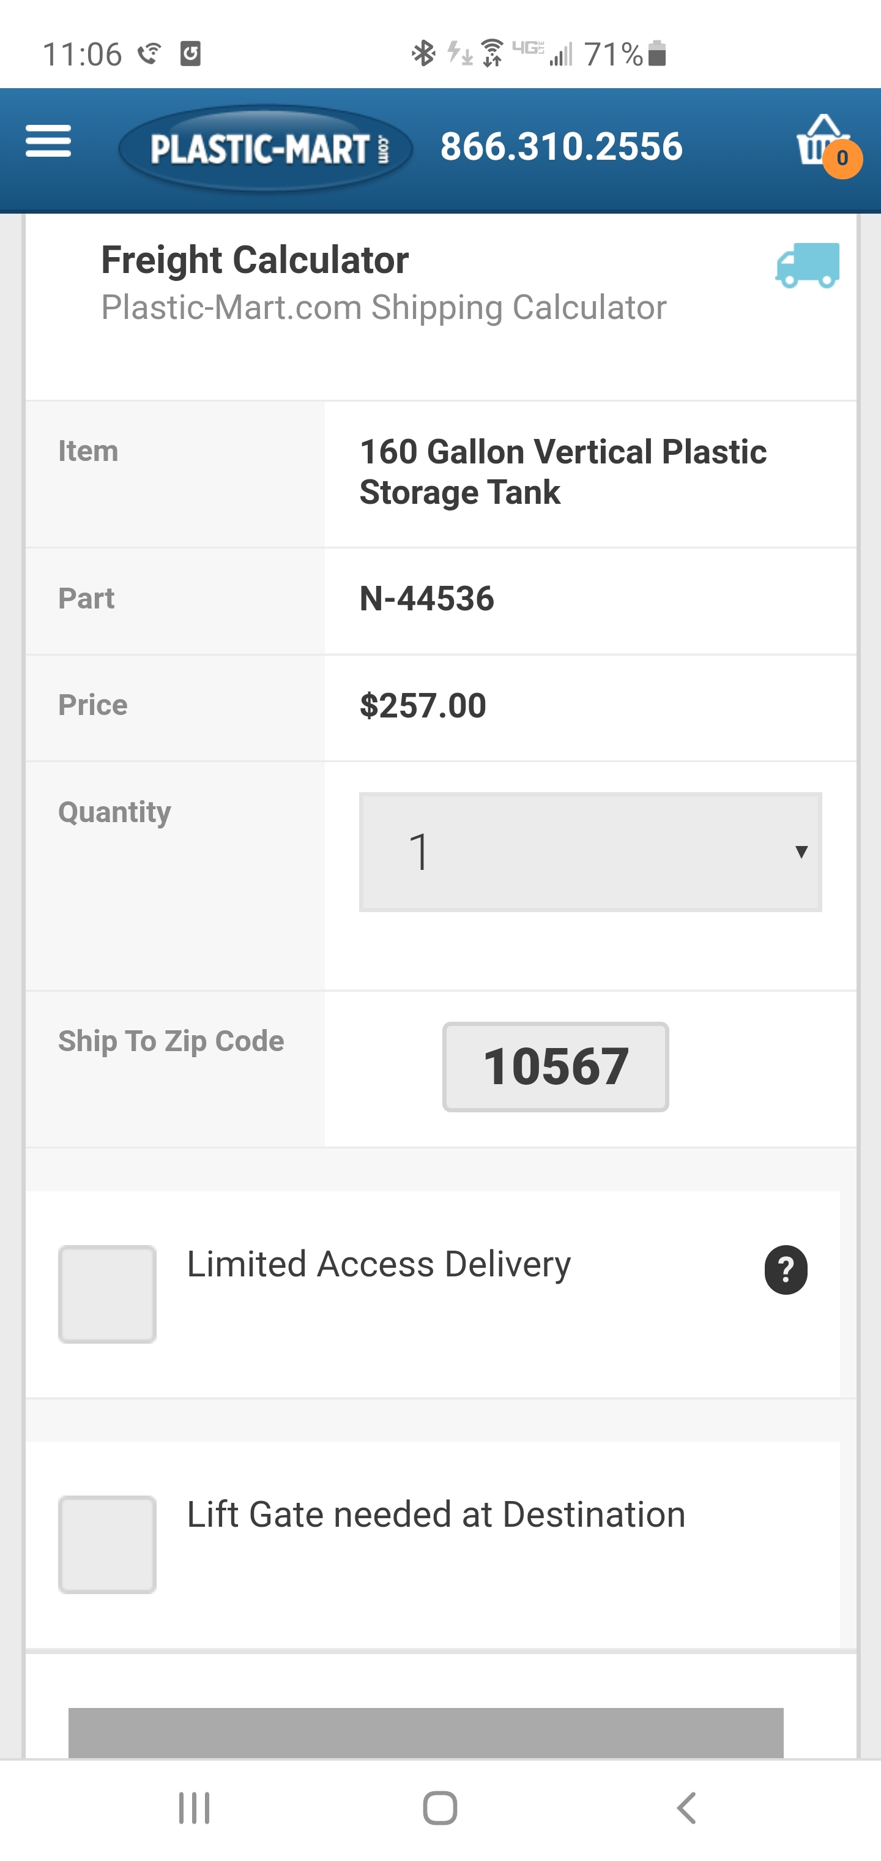Image resolution: width=881 pixels, height=1861 pixels.
Task: Check Lift Gate needed at Destination
Action: coord(108,1544)
